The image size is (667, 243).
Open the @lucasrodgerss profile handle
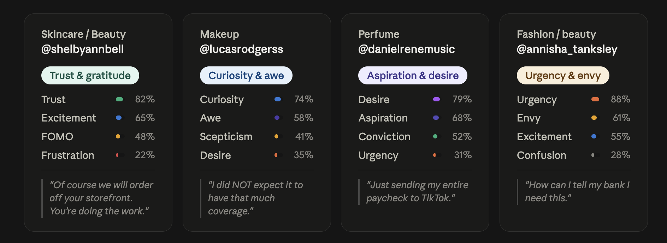click(x=242, y=49)
